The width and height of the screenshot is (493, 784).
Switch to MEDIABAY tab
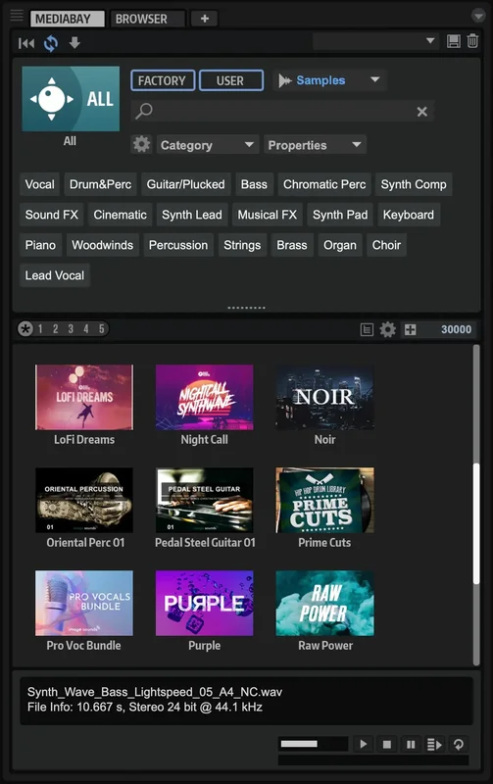pyautogui.click(x=68, y=19)
